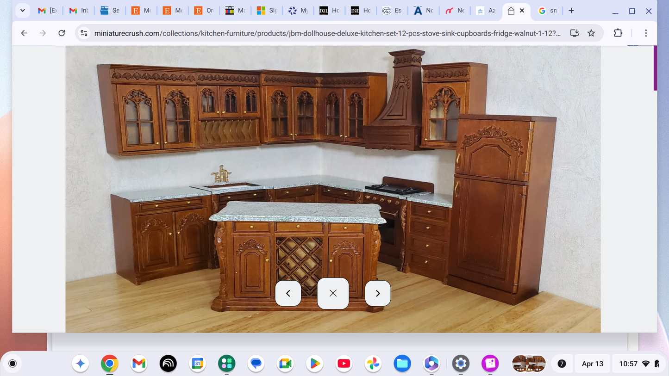The height and width of the screenshot is (376, 669).
Task: Switch to the 'Se' tab
Action: [110, 10]
